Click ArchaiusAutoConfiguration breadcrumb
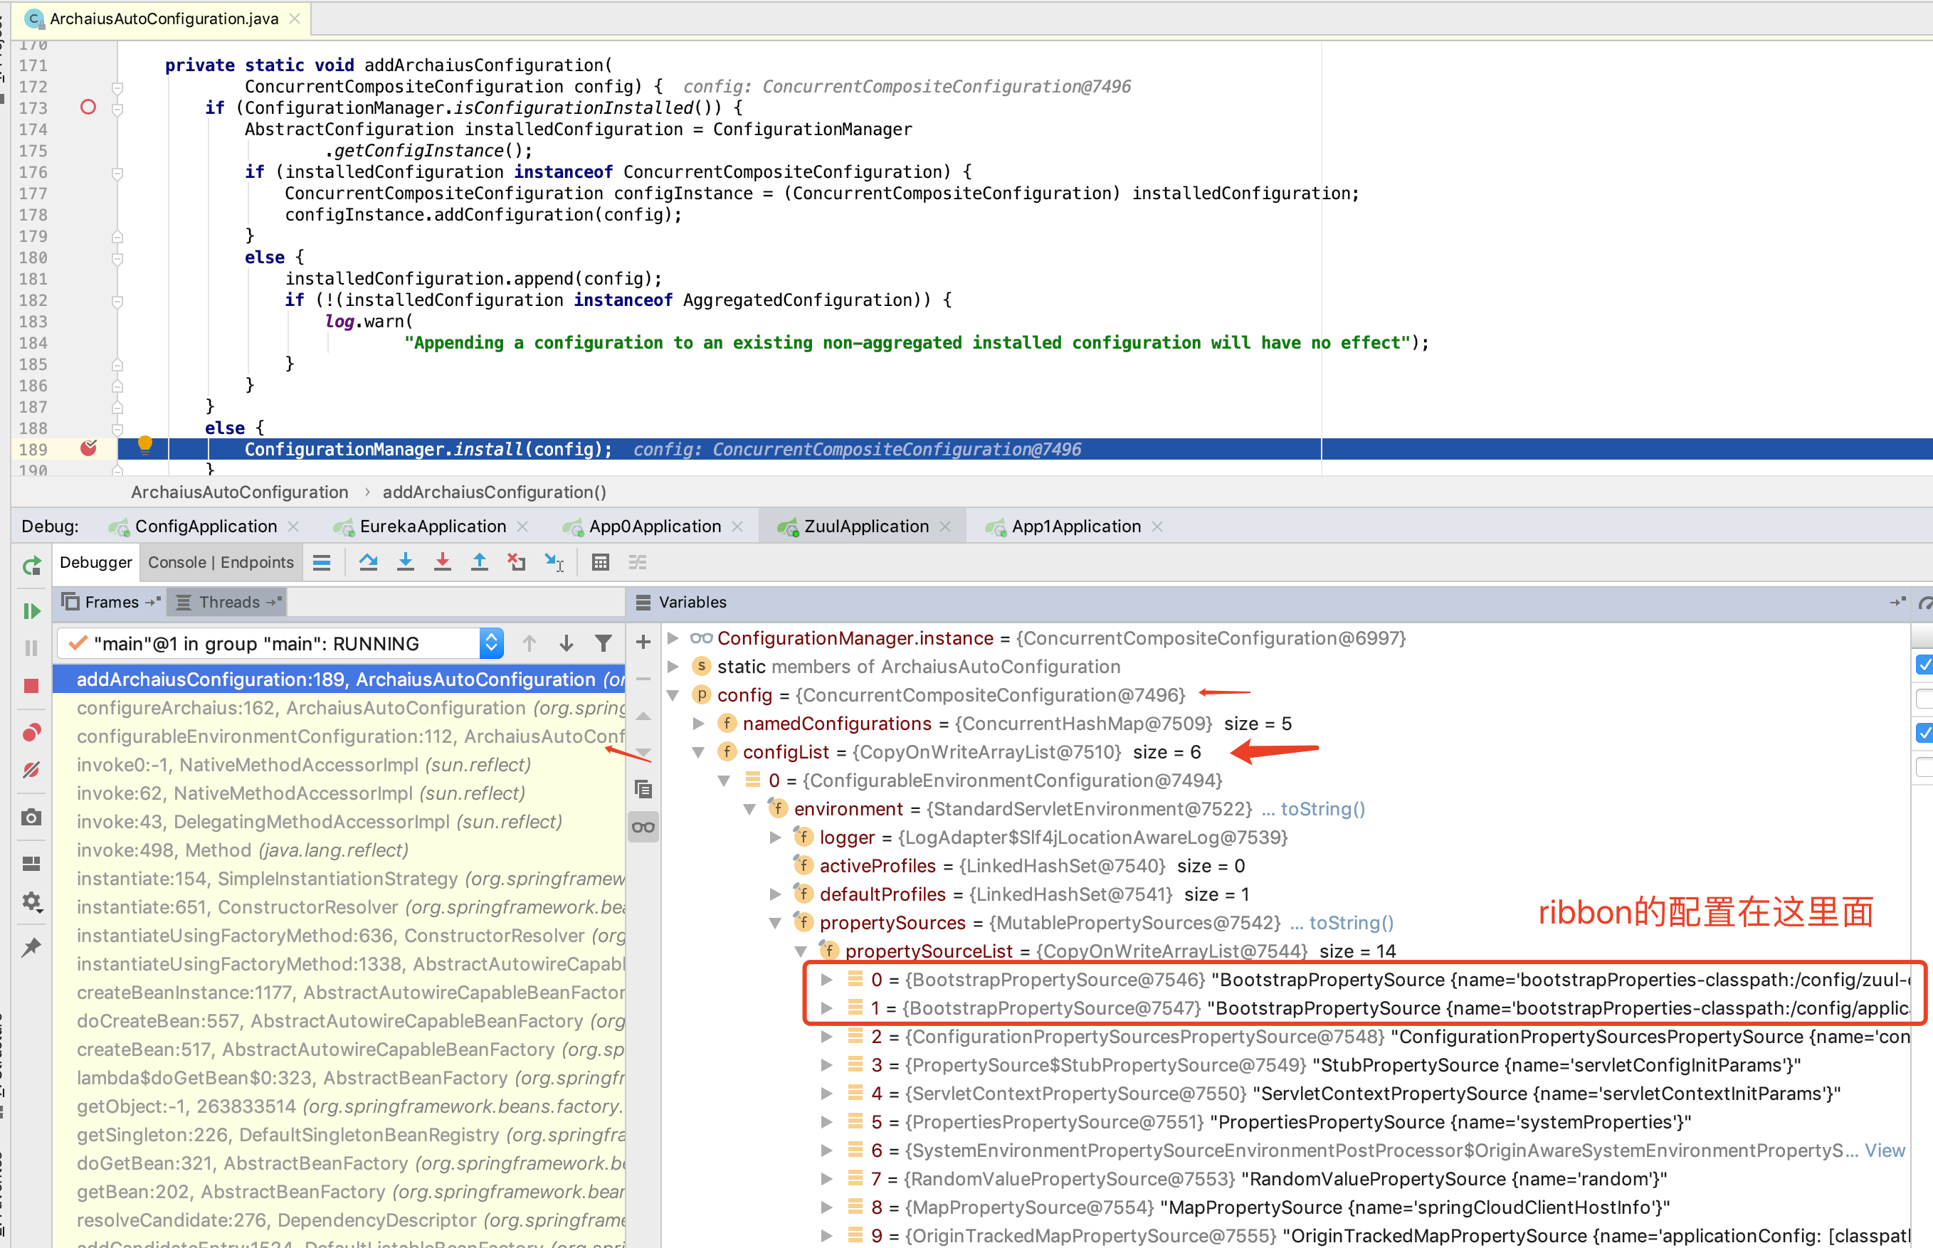 click(240, 492)
